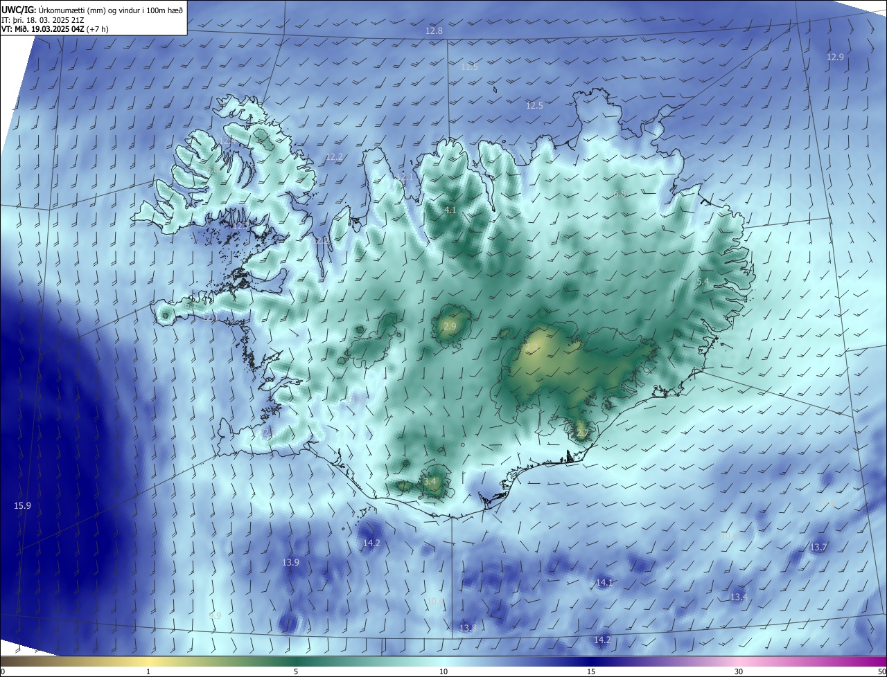
Task: Click the valid time 'VT: Mið. 19.03.2025 04Z'
Action: click(x=43, y=29)
